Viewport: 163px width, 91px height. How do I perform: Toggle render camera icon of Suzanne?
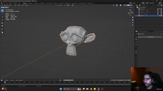[x=161, y=16]
